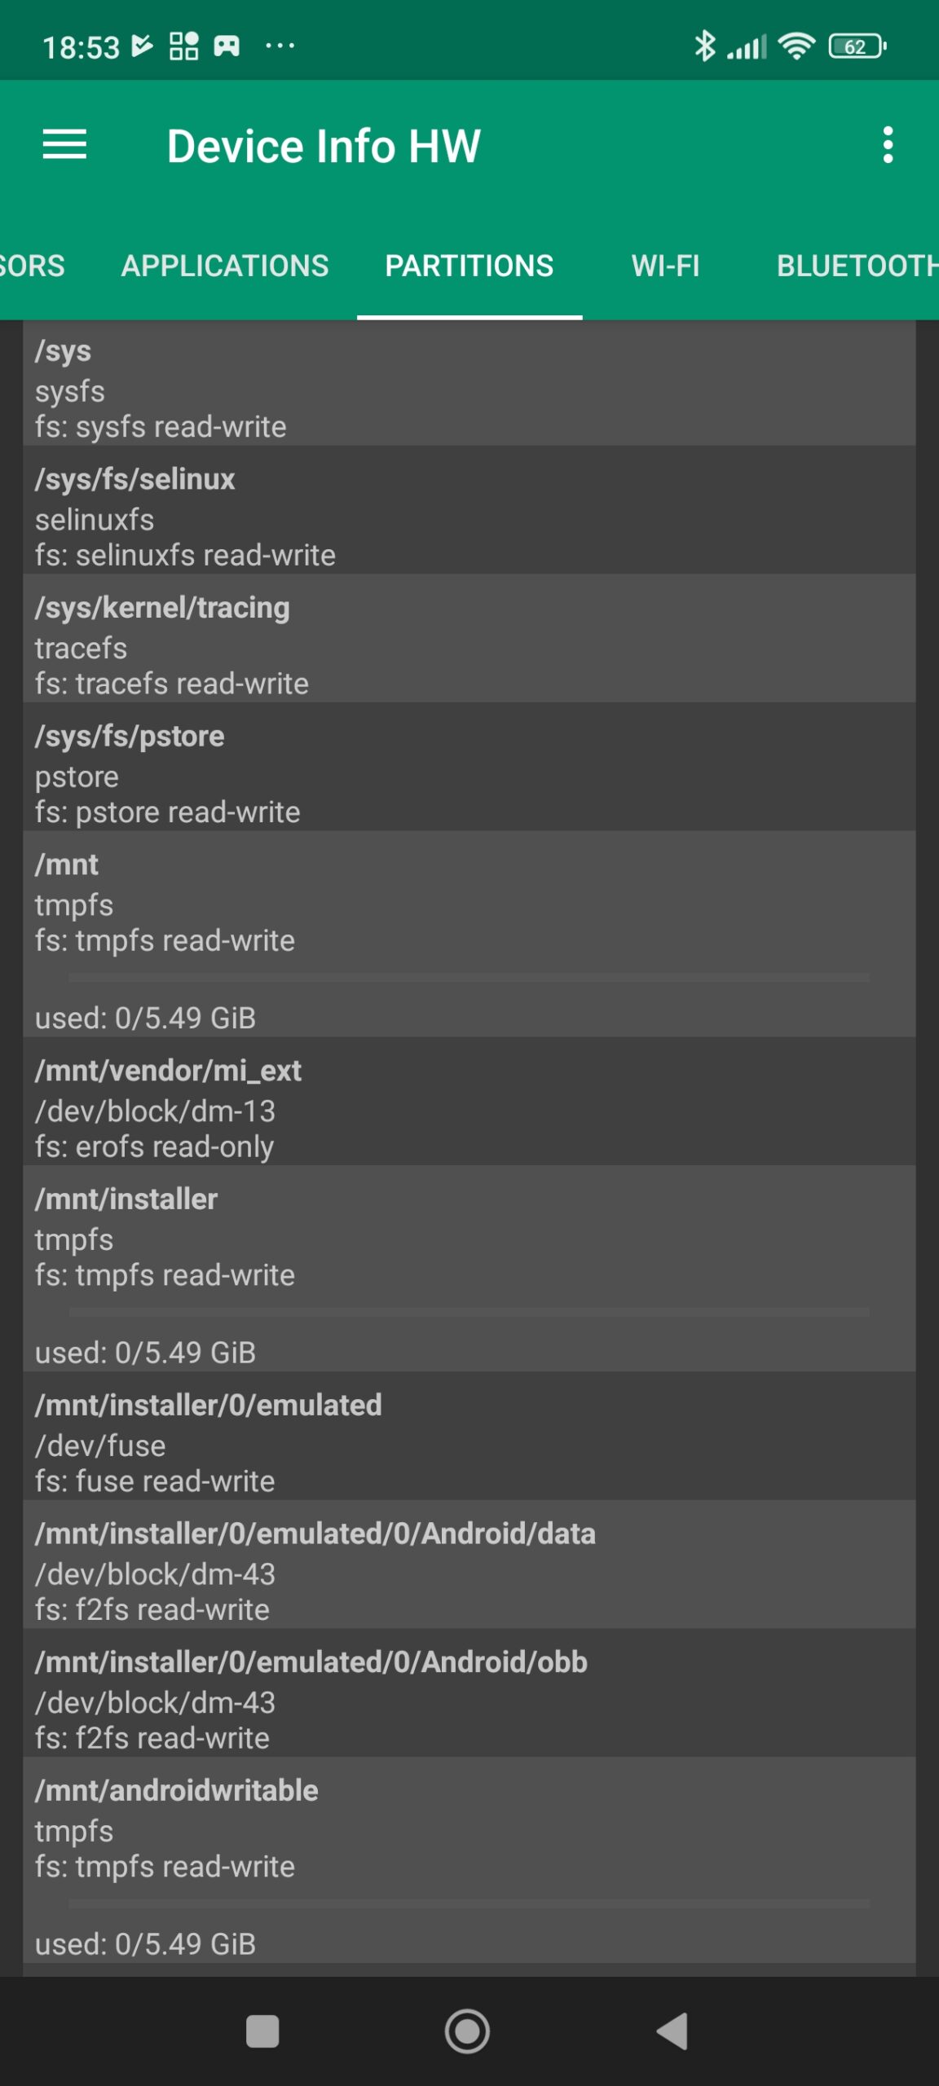Tap the /sys/fs/selinux partition entry
Viewport: 939px width, 2086px height.
(x=469, y=517)
